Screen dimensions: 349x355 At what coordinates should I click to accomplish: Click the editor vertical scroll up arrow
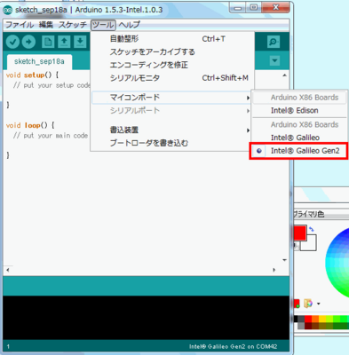pyautogui.click(x=284, y=75)
